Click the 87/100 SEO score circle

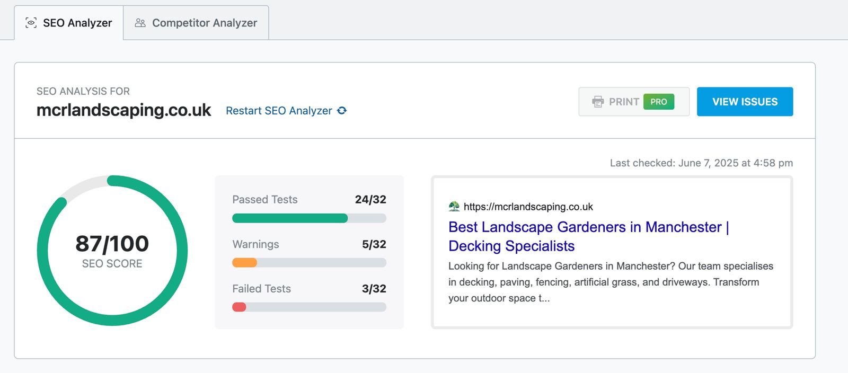(112, 250)
